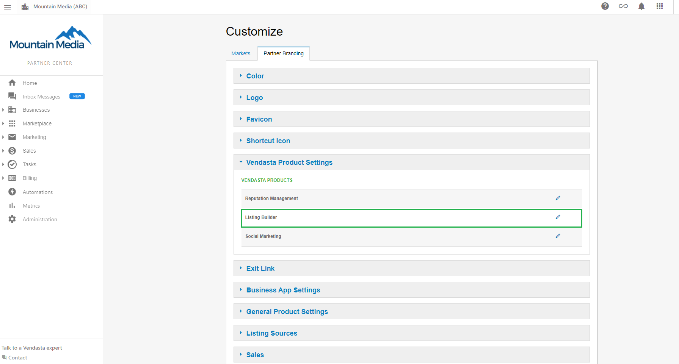Expand the Tasks sidebar arrow
This screenshot has height=364, width=679.
[x=3, y=164]
